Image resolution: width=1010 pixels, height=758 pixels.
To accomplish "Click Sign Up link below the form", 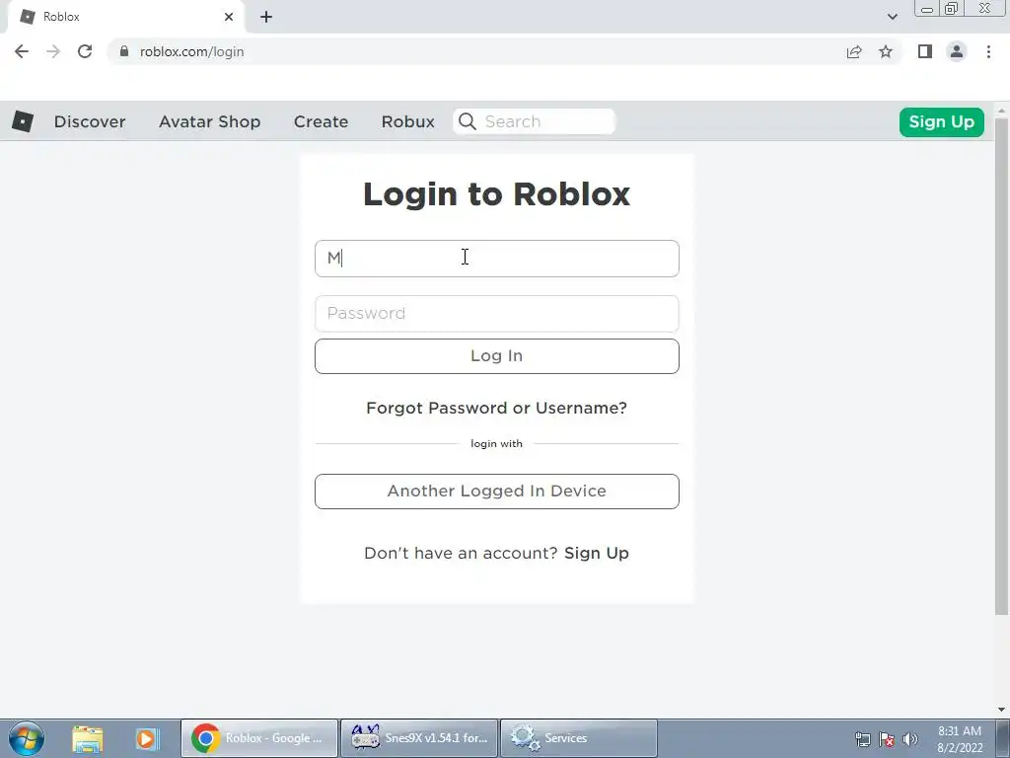I will pyautogui.click(x=597, y=553).
